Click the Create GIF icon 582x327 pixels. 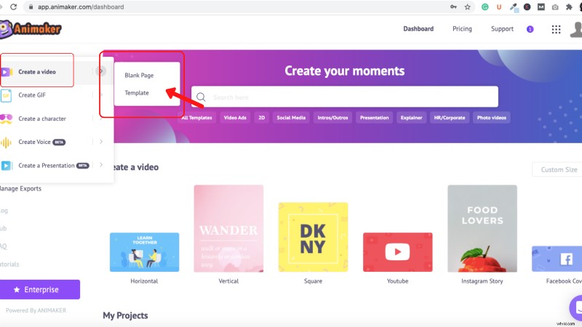7,95
